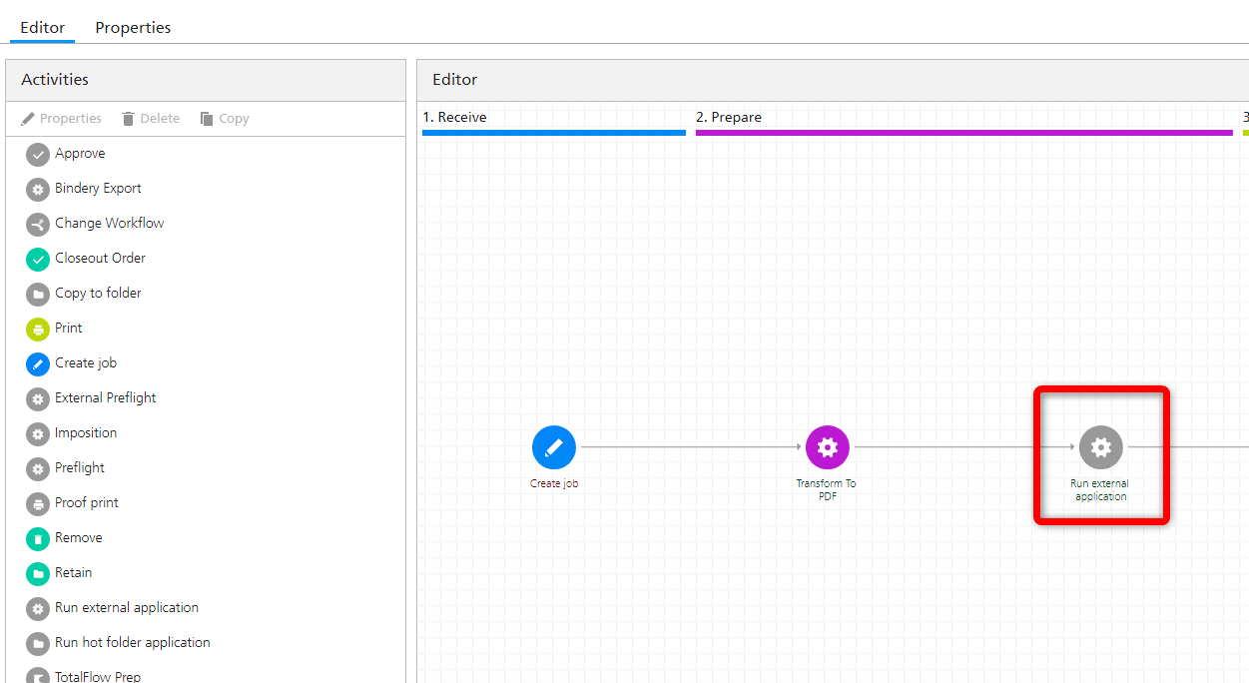Screen dimensions: 1249x683
Task: Click the Change Workflow icon
Action: point(37,224)
